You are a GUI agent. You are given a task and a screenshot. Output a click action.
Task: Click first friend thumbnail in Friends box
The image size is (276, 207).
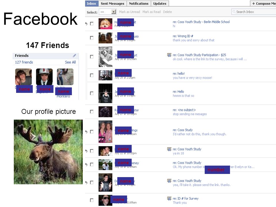23,77
